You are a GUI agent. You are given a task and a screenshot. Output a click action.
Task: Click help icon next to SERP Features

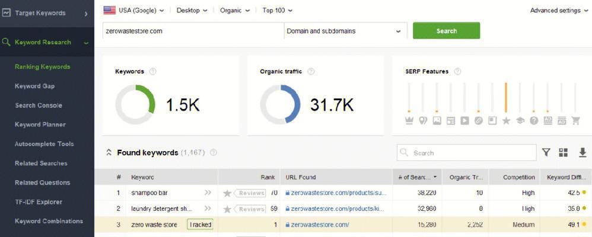[x=457, y=71]
